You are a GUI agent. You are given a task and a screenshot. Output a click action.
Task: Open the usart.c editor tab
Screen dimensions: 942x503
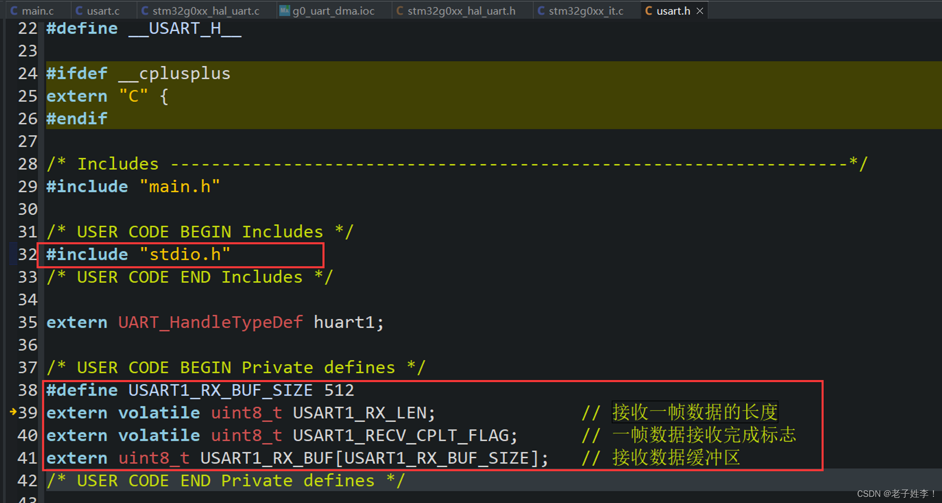pos(98,10)
